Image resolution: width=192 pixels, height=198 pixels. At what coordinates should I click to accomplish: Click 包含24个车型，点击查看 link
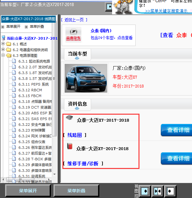click(x=111, y=38)
